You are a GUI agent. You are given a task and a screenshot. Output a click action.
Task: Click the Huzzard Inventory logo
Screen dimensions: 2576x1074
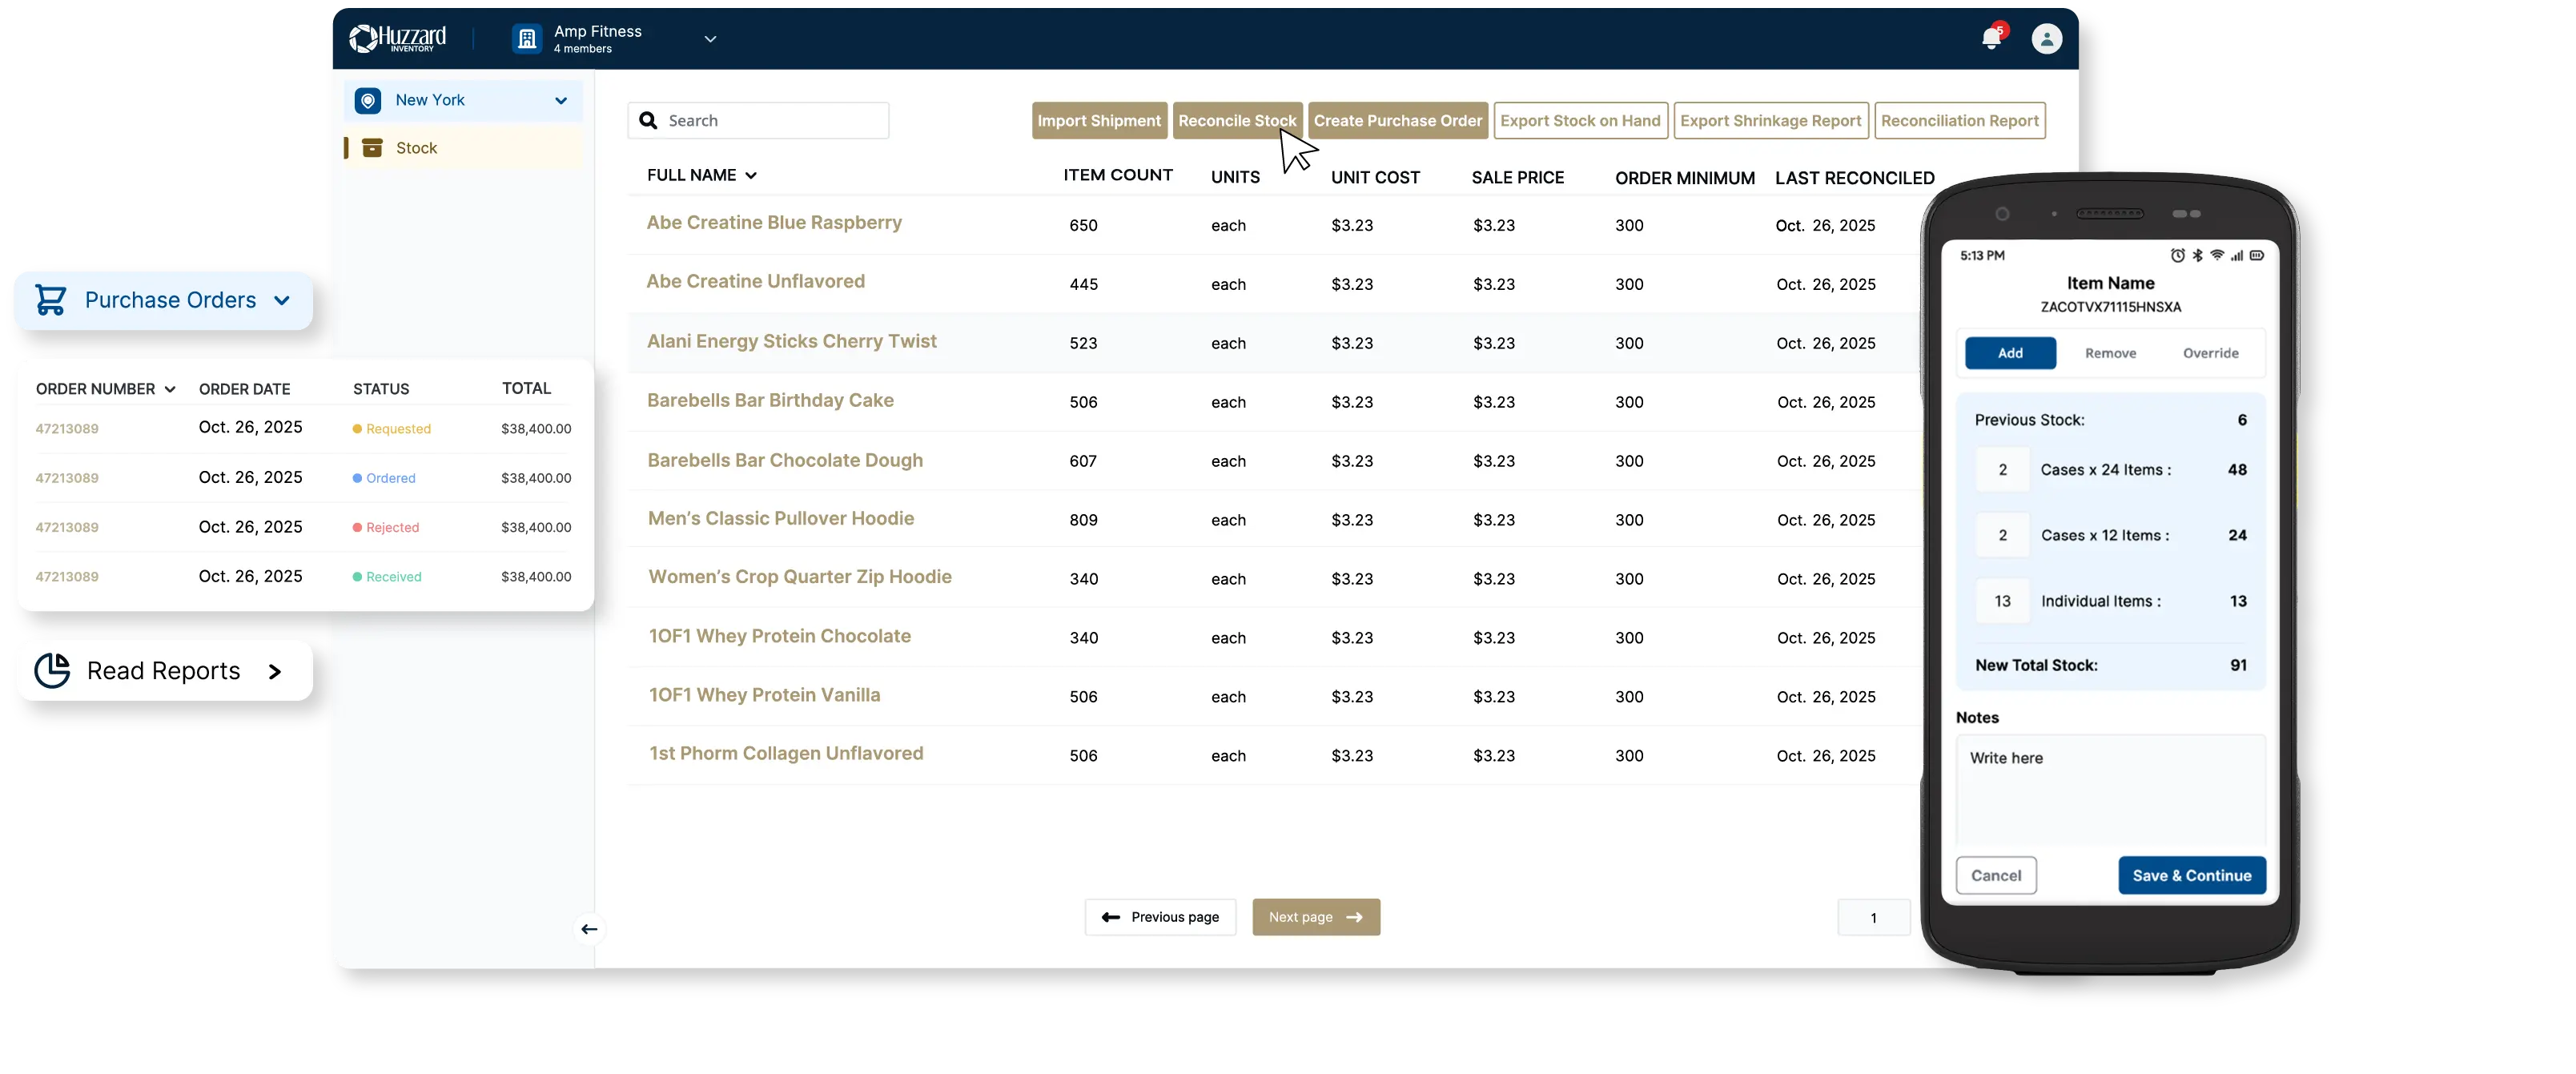tap(397, 38)
